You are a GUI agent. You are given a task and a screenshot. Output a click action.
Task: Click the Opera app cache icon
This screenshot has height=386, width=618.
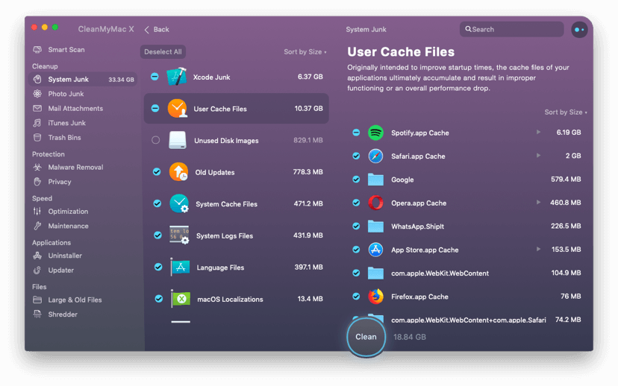pos(375,203)
